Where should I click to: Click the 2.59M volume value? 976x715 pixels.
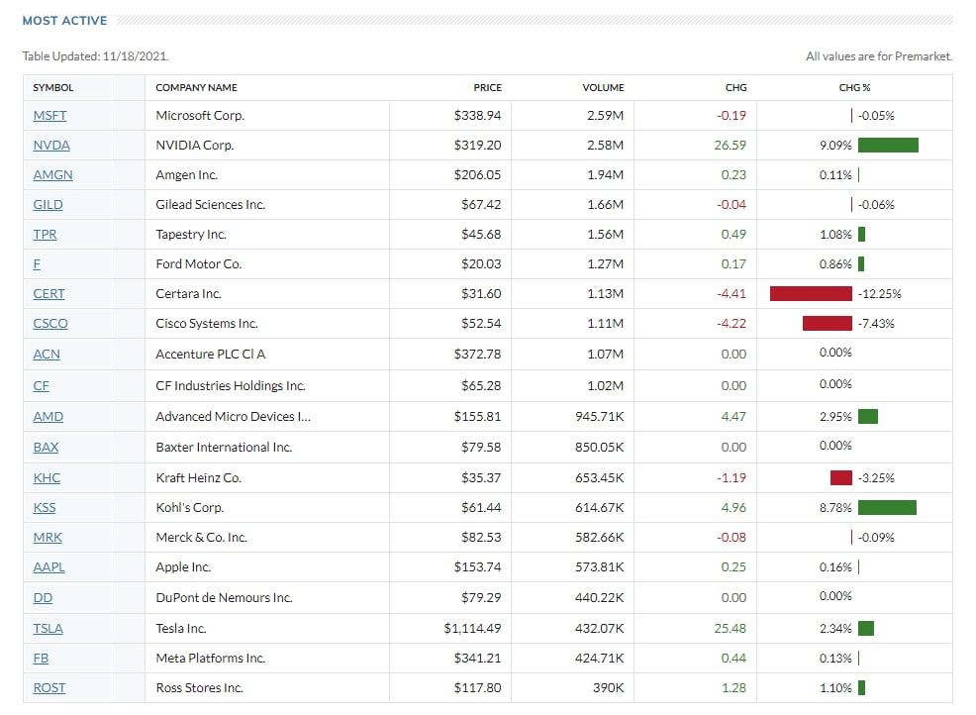[x=605, y=115]
